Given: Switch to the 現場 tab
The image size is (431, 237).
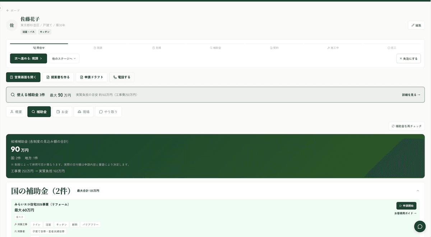Looking at the screenshot, I should 83,112.
